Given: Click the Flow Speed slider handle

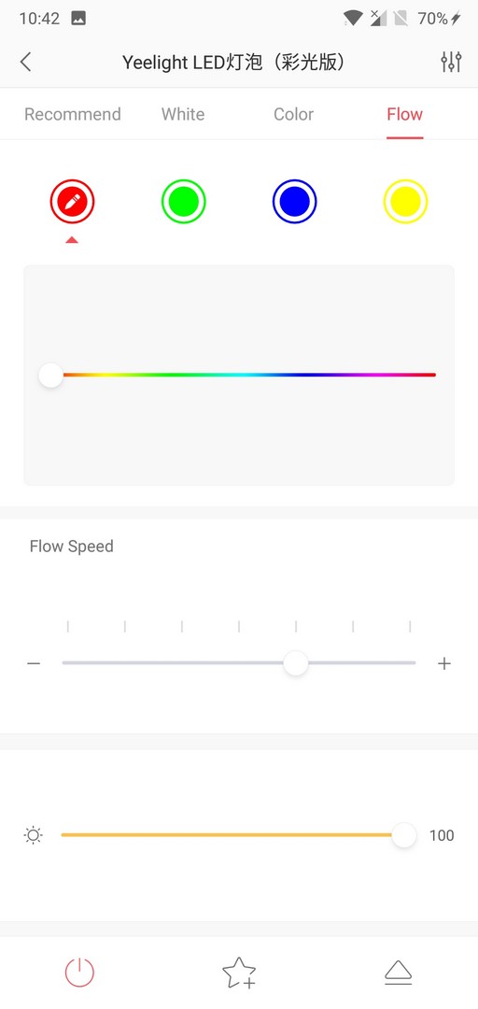Looking at the screenshot, I should [x=296, y=662].
